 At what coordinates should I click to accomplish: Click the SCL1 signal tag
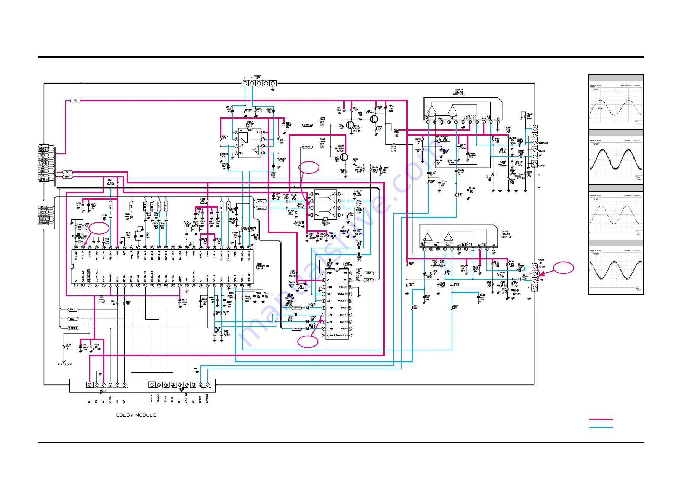pos(73,310)
